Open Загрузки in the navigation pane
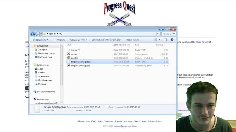Screen dimensions: 236x132 point(43,49)
